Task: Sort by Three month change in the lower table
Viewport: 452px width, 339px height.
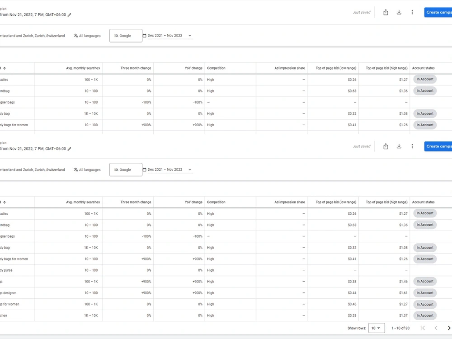Action: [x=136, y=202]
